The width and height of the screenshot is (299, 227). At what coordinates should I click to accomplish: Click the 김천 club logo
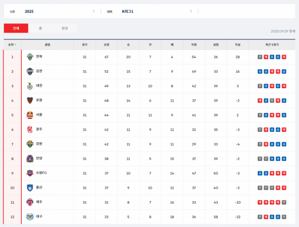(30, 71)
